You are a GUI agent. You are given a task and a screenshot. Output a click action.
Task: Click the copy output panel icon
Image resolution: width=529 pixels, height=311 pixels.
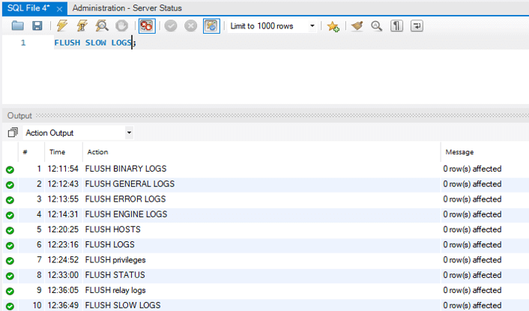click(13, 133)
